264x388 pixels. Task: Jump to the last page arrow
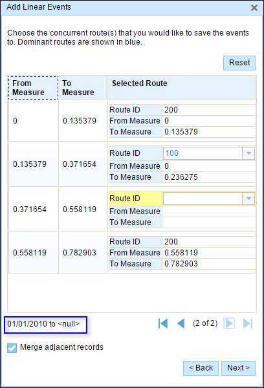pyautogui.click(x=248, y=323)
